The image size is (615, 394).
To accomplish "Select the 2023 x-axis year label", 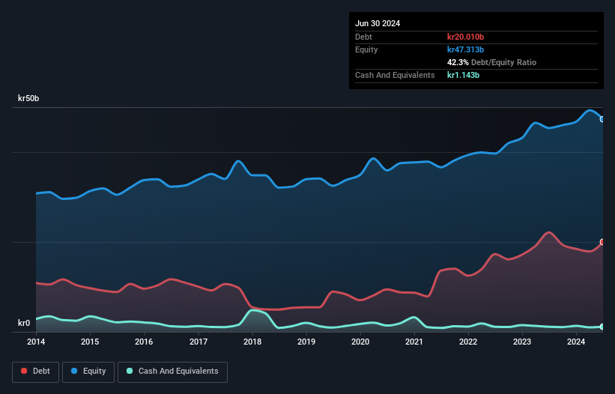I will pyautogui.click(x=522, y=342).
